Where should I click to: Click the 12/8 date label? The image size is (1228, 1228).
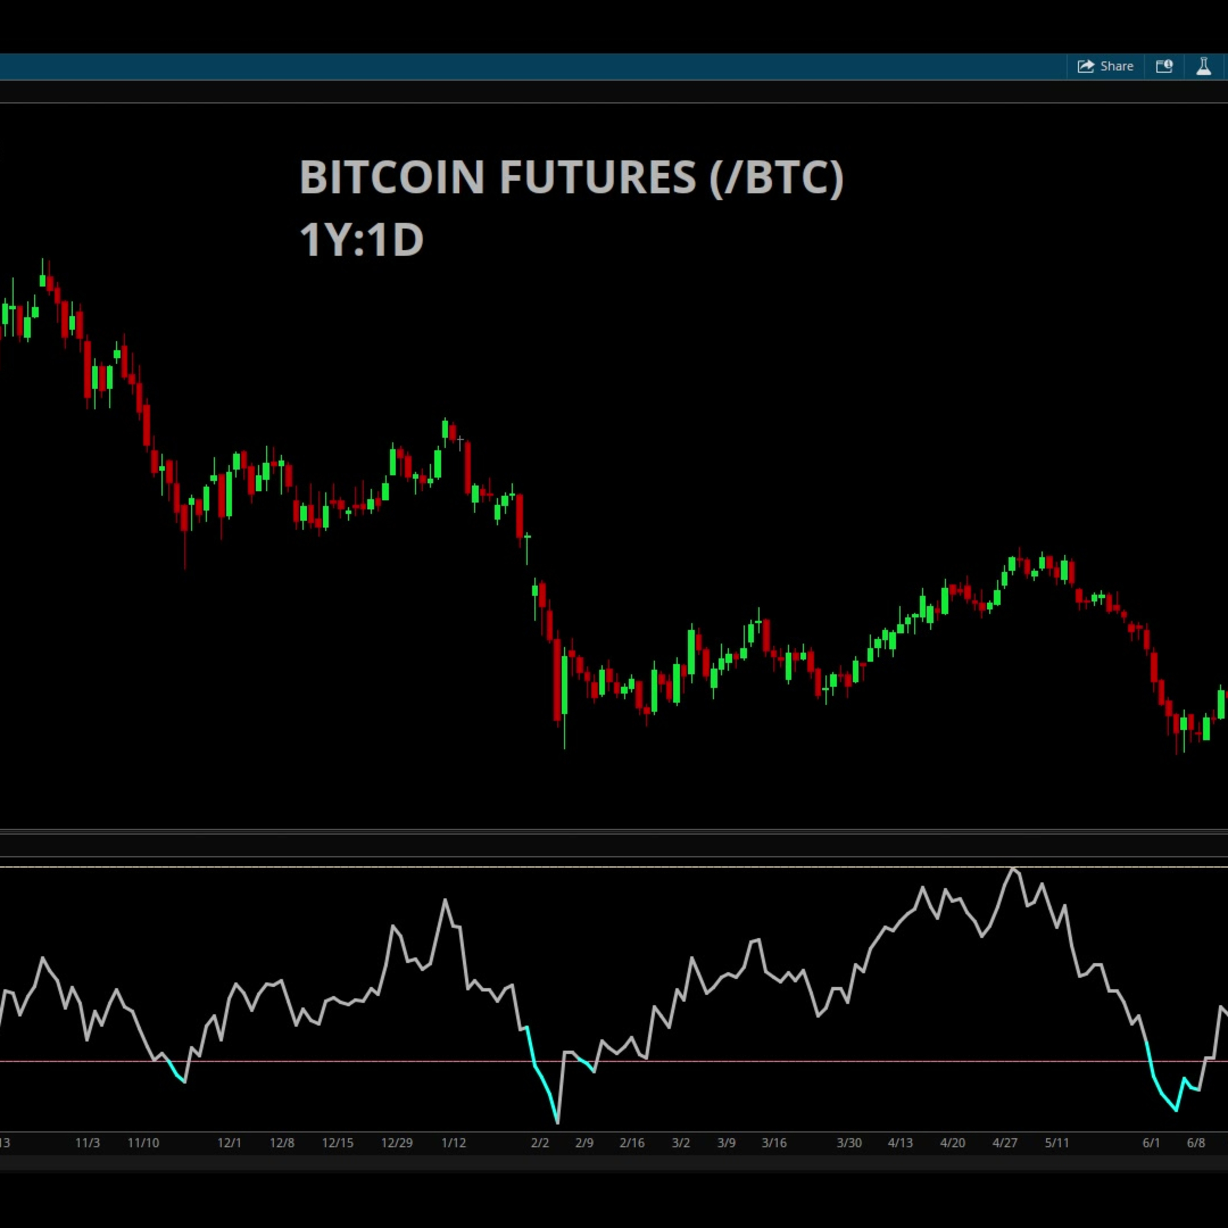[282, 1143]
